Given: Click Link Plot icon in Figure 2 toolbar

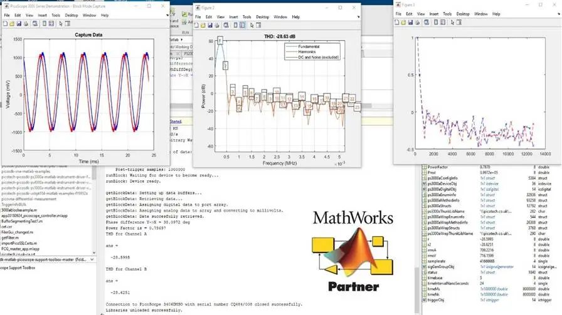Looking at the screenshot, I should pos(226,25).
